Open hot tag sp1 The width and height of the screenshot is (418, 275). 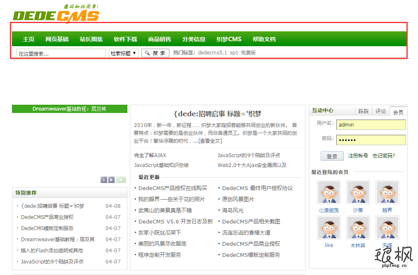tap(234, 52)
